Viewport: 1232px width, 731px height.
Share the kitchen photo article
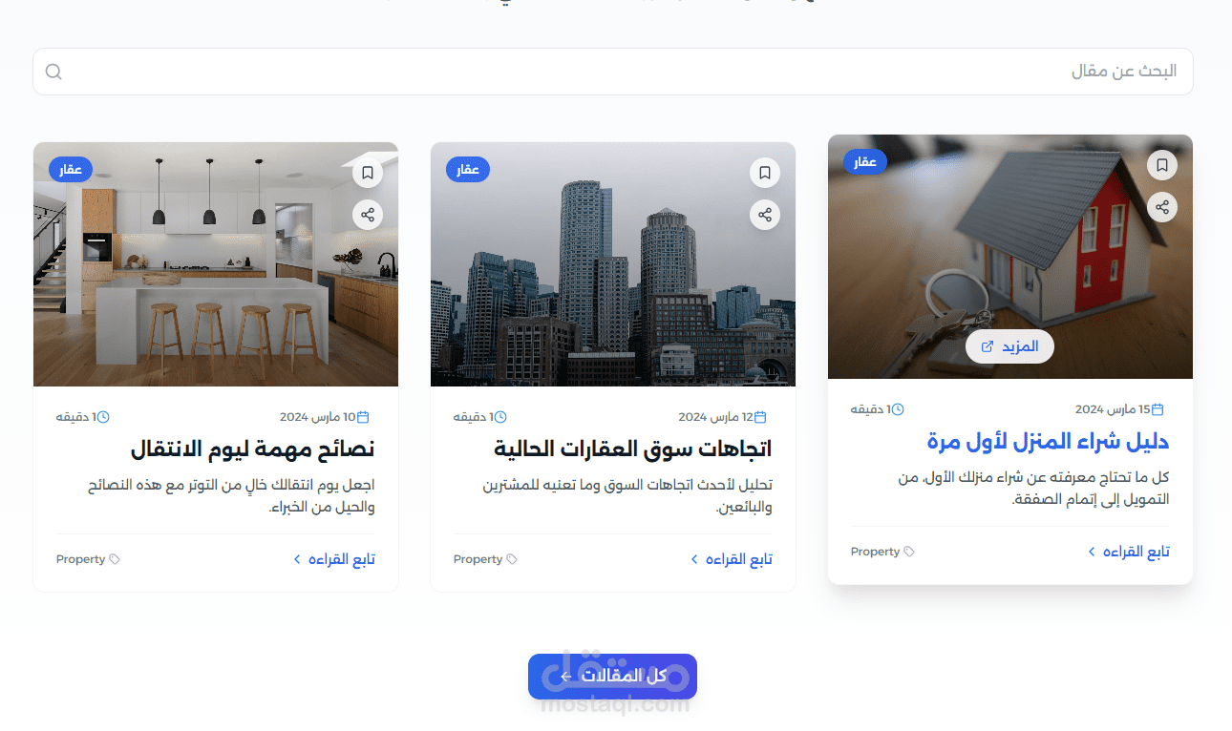click(368, 215)
